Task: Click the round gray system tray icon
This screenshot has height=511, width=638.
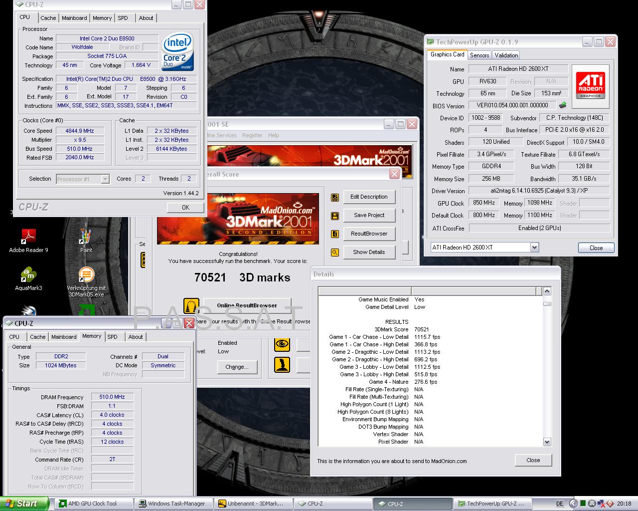Action: [592, 504]
